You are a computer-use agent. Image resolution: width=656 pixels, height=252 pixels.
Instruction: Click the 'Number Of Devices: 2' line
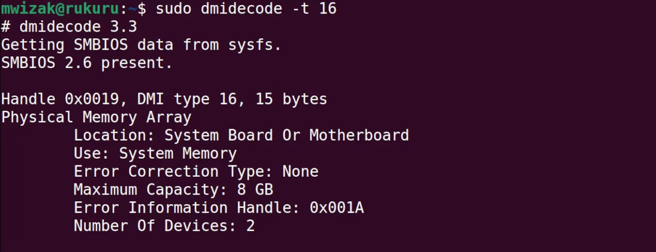pyautogui.click(x=164, y=225)
